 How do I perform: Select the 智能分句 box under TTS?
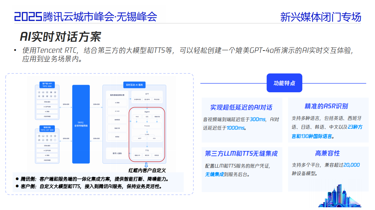point(137,155)
